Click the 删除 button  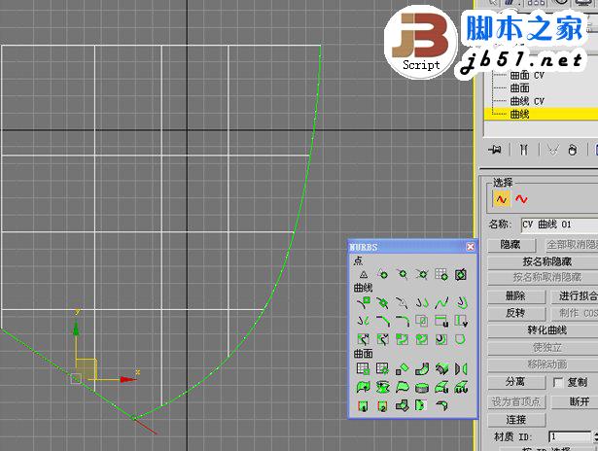516,295
